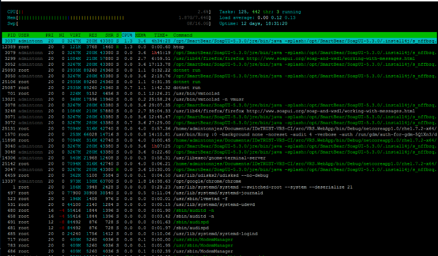Click the CPU usage meter bar
438x256 pixels.
(109, 12)
